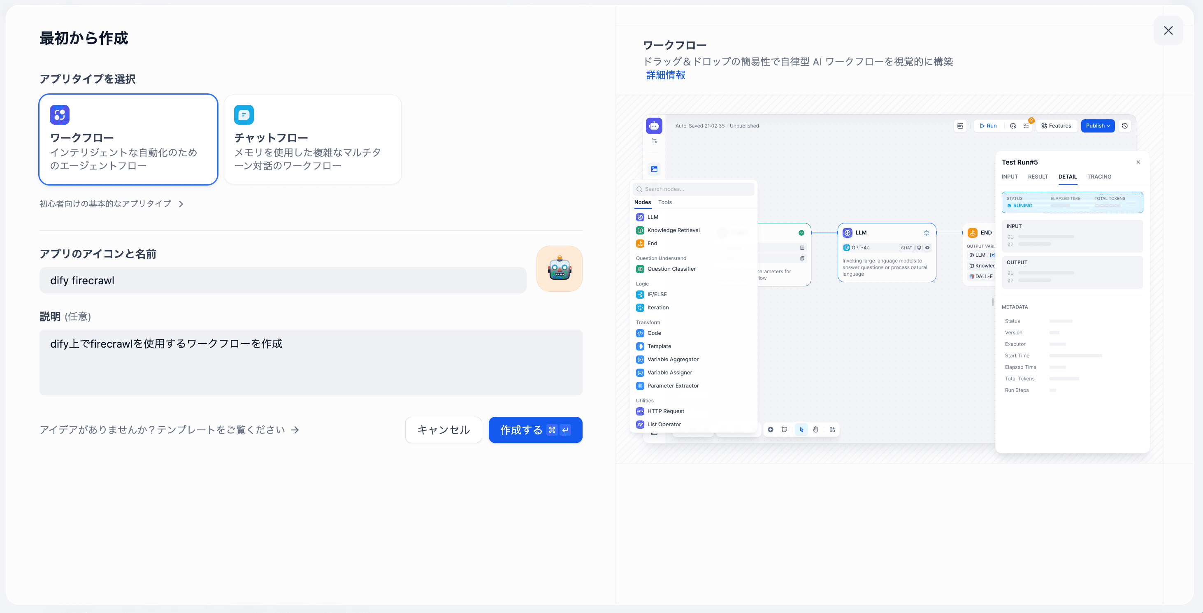Select the チャットフロー app type card

pos(312,139)
